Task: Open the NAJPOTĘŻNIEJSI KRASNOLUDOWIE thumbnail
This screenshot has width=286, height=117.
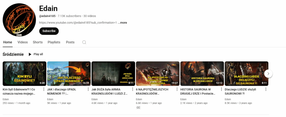Action: (158, 74)
